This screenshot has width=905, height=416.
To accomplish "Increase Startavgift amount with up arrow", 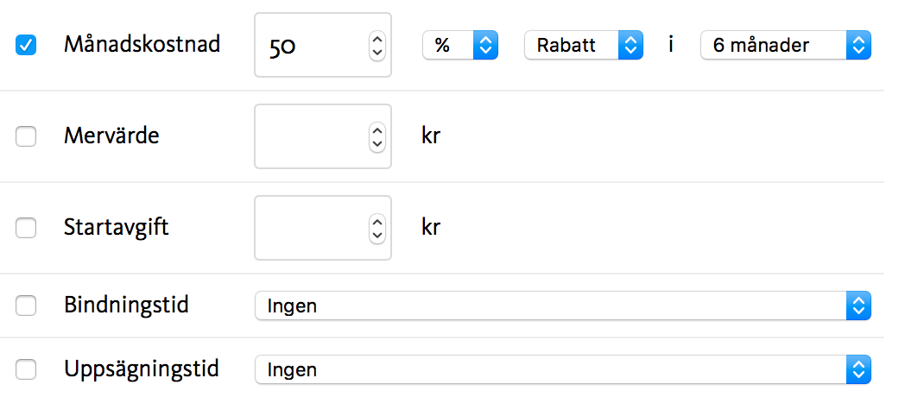I will pyautogui.click(x=377, y=221).
